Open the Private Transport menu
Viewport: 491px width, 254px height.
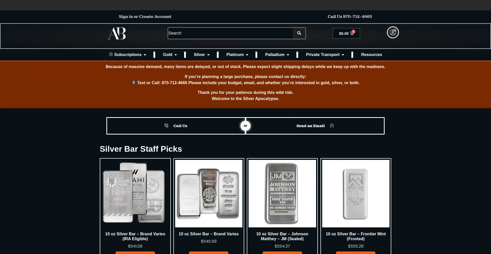tap(325, 54)
